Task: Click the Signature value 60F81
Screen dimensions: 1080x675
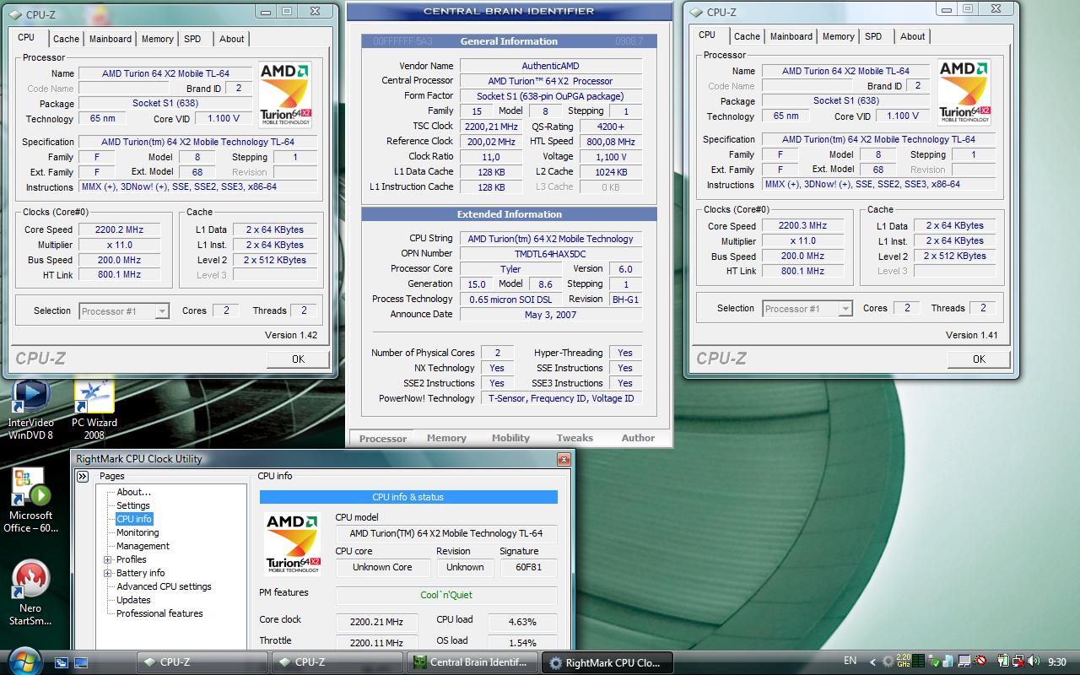Action: [x=528, y=567]
